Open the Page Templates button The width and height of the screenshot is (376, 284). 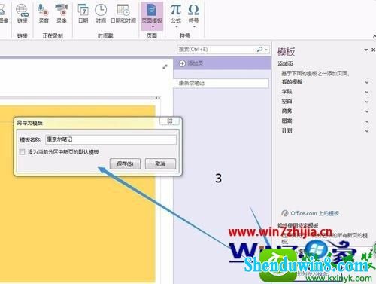click(152, 16)
